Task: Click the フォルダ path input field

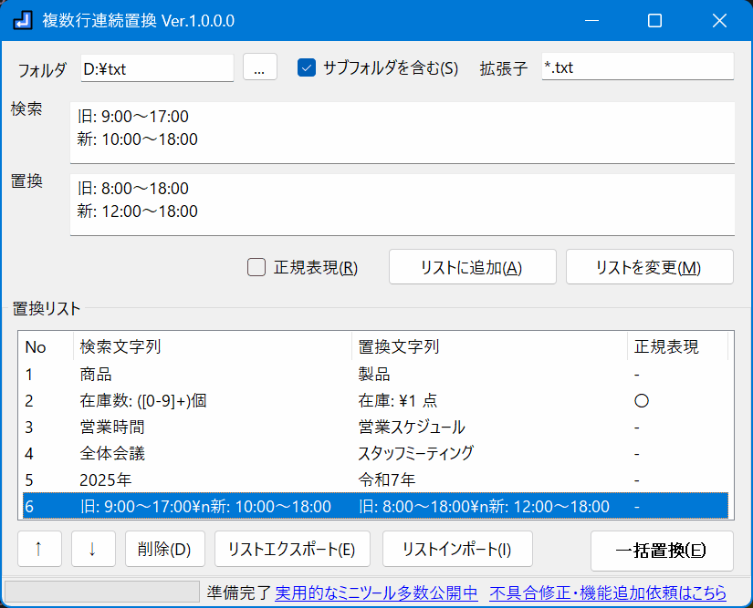Action: coord(157,67)
